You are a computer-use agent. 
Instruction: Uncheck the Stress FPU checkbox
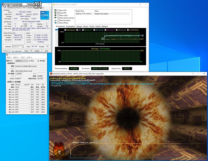click(x=58, y=13)
